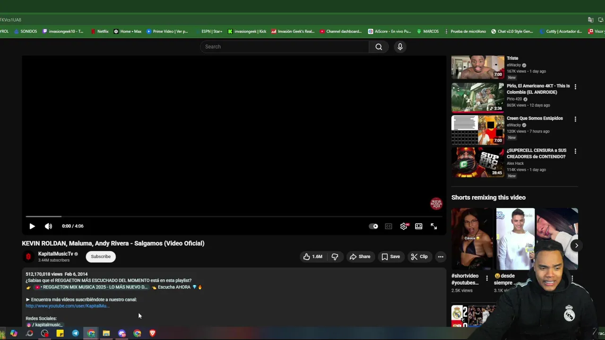Click into the YouTube Search field

(x=285, y=47)
